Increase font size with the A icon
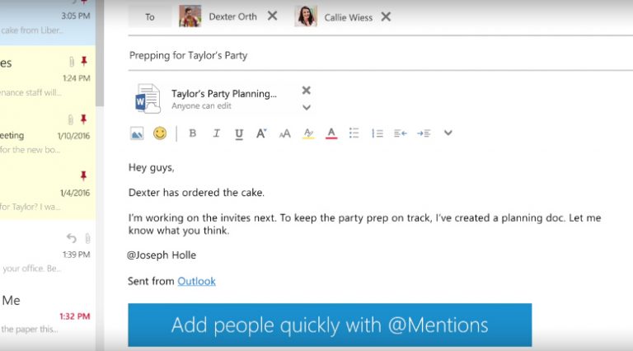This screenshot has width=633, height=351. [x=261, y=133]
